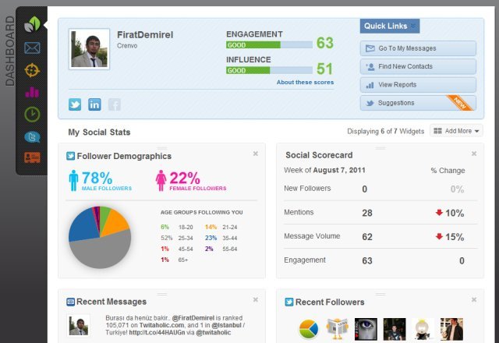The image size is (499, 343).
Task: Click the FiratDemirel profile name
Action: tap(145, 34)
